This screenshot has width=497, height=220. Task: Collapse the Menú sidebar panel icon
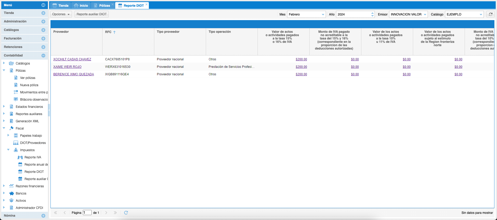[x=43, y=5]
